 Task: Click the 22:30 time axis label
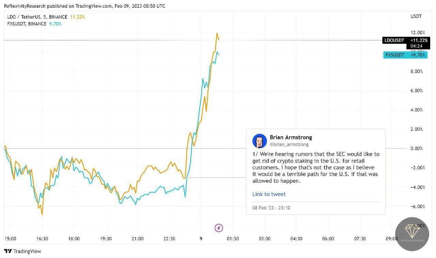coord(169,239)
